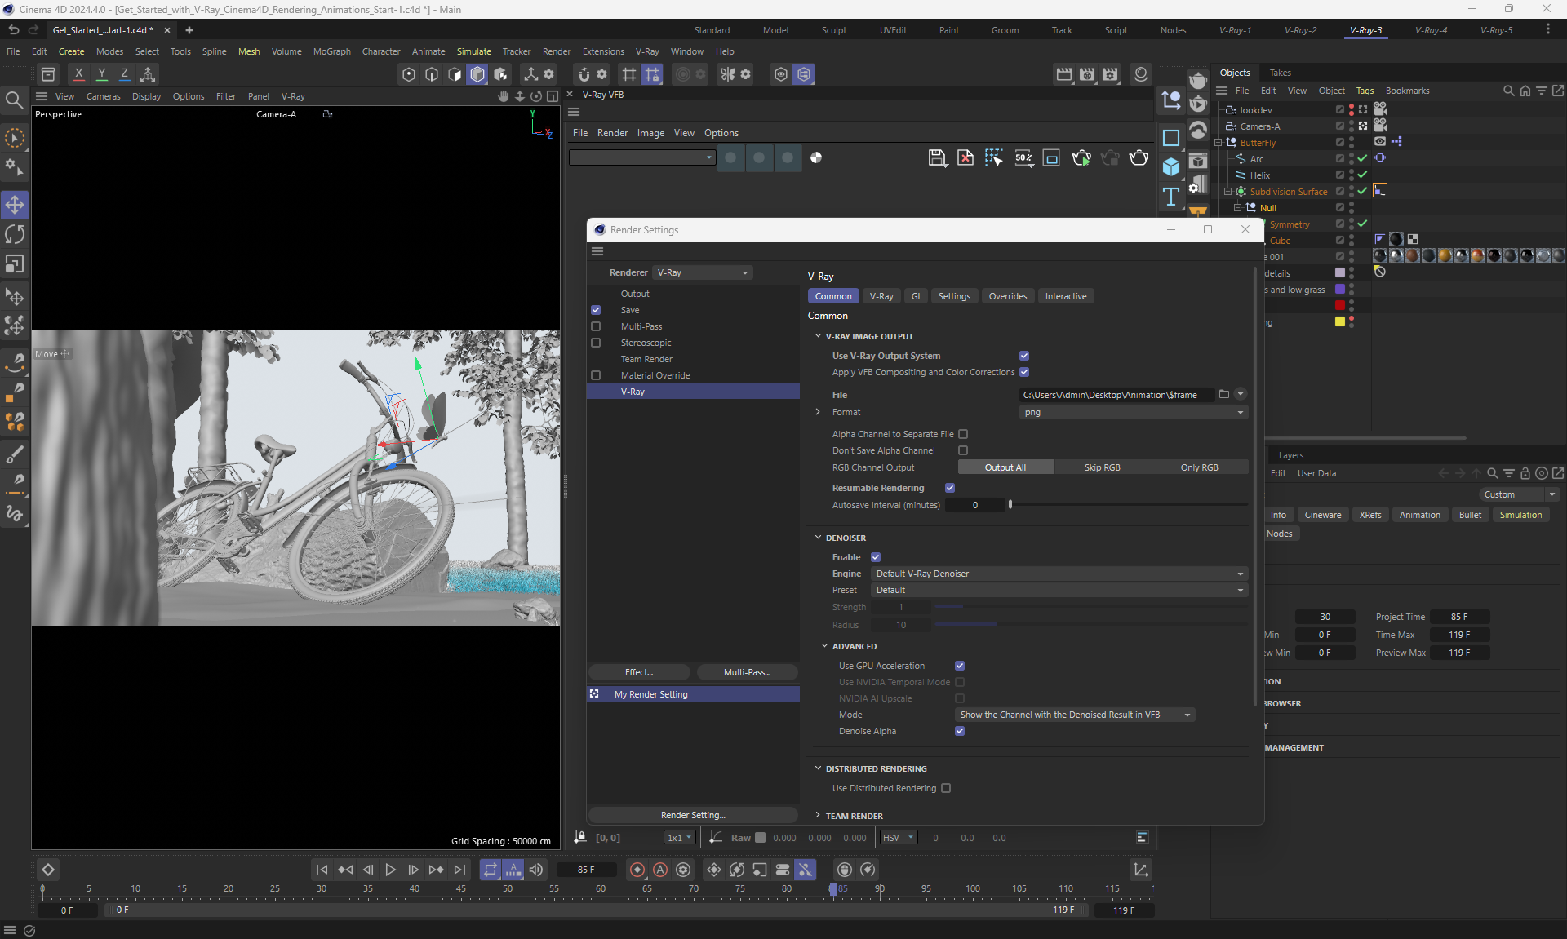The width and height of the screenshot is (1567, 939).
Task: Select the Only RGB output option
Action: click(x=1199, y=467)
